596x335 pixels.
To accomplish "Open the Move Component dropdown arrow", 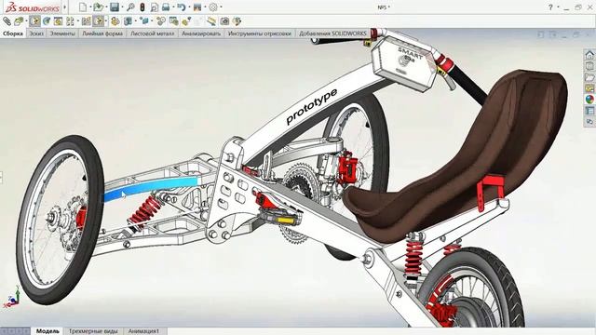I will click(x=106, y=21).
